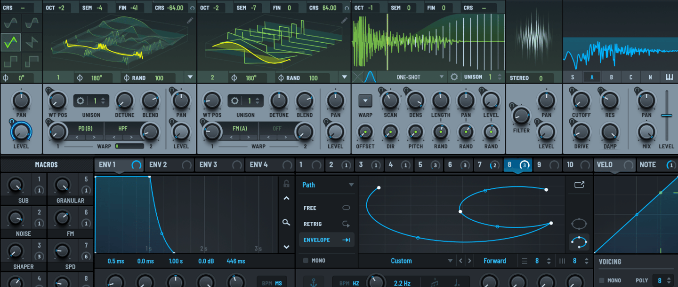Open Oscillator 1 wavetable editor pencil
This screenshot has width=678, height=287.
pyautogui.click(x=189, y=20)
